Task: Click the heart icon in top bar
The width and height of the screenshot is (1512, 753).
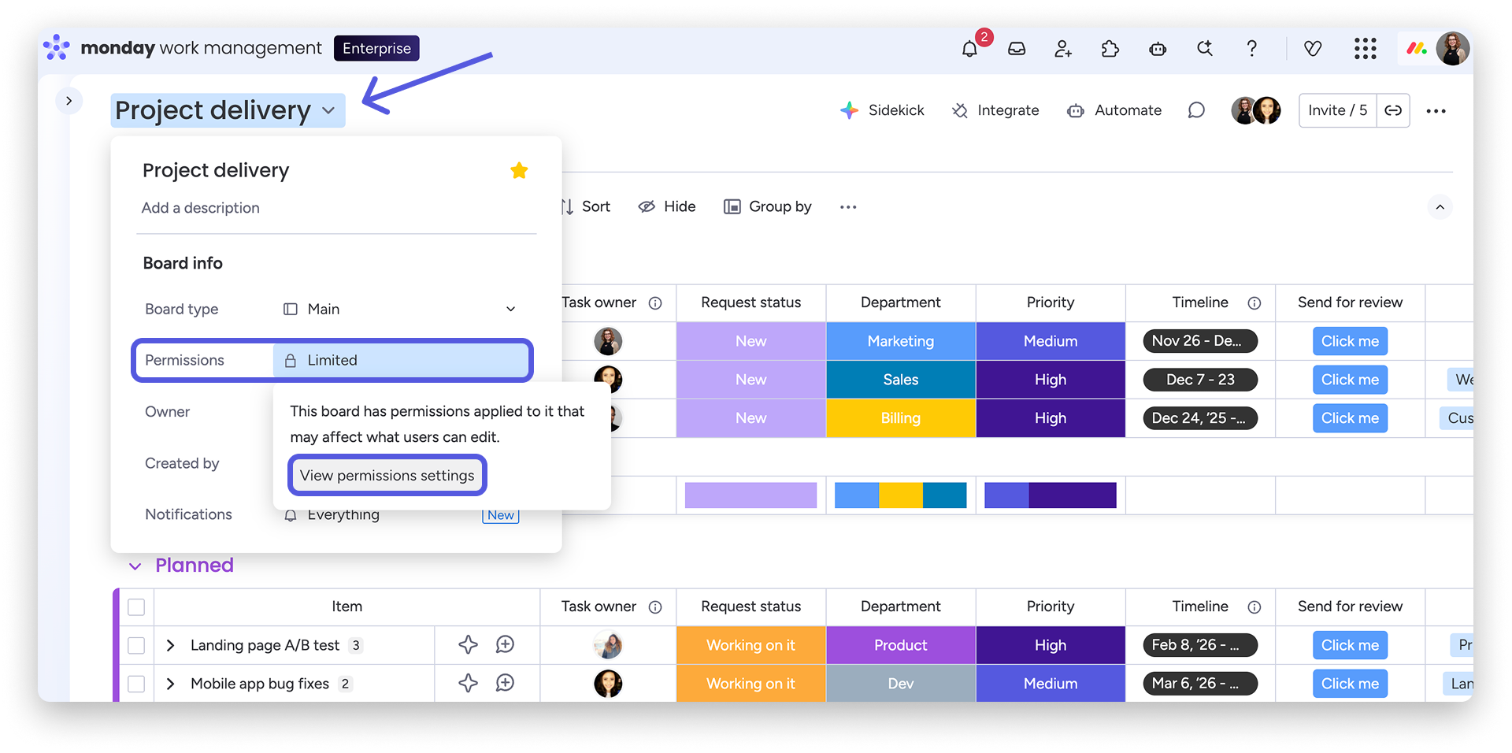Action: pyautogui.click(x=1313, y=49)
